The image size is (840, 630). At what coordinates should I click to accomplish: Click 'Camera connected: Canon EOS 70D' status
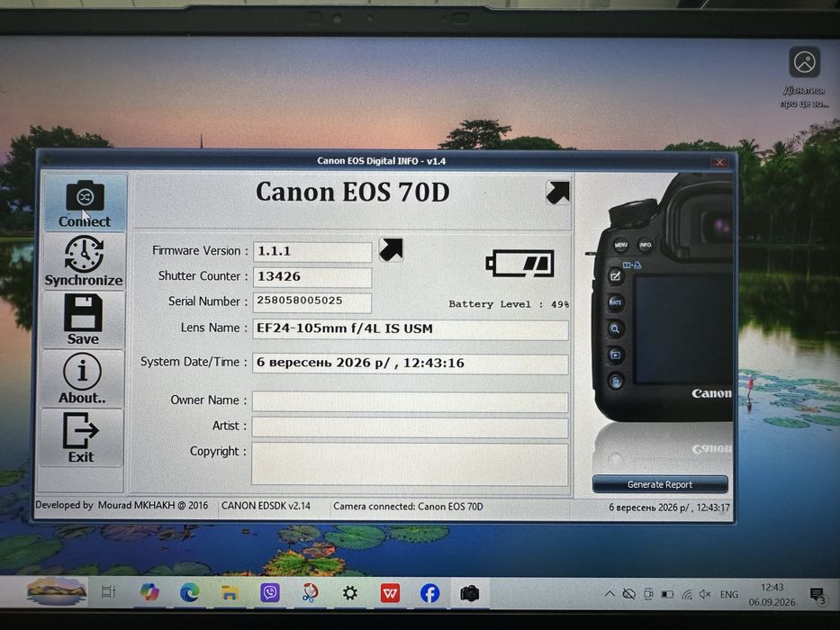pyautogui.click(x=408, y=506)
